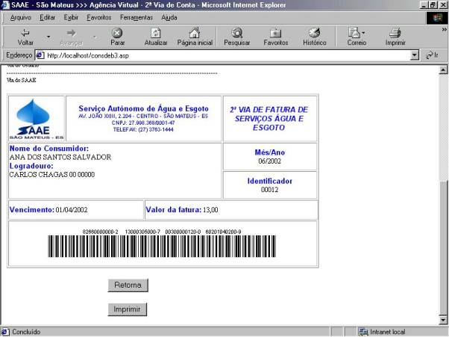Click the Windows logo throbber icon
449x337 pixels.
[x=437, y=18]
